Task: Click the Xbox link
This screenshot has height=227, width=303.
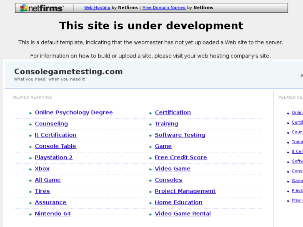Action: point(42,169)
